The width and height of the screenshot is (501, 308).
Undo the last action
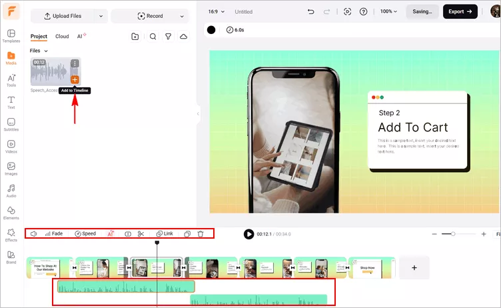click(x=310, y=11)
